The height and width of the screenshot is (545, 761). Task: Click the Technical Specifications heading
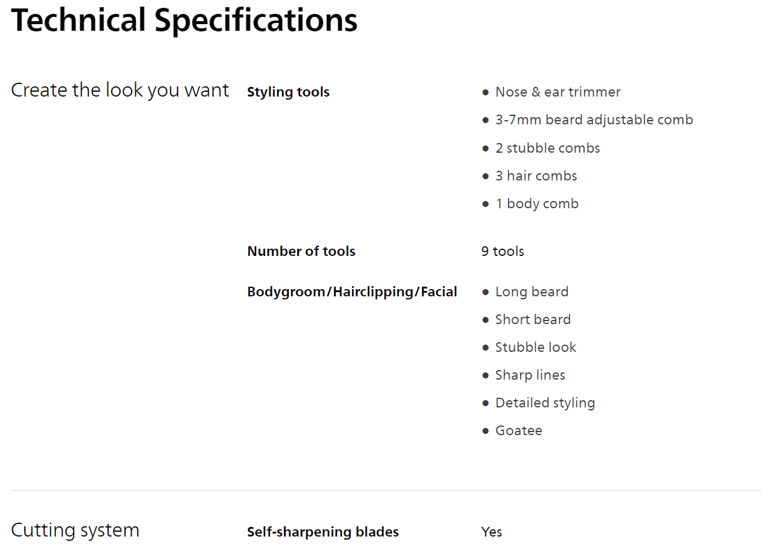[184, 20]
